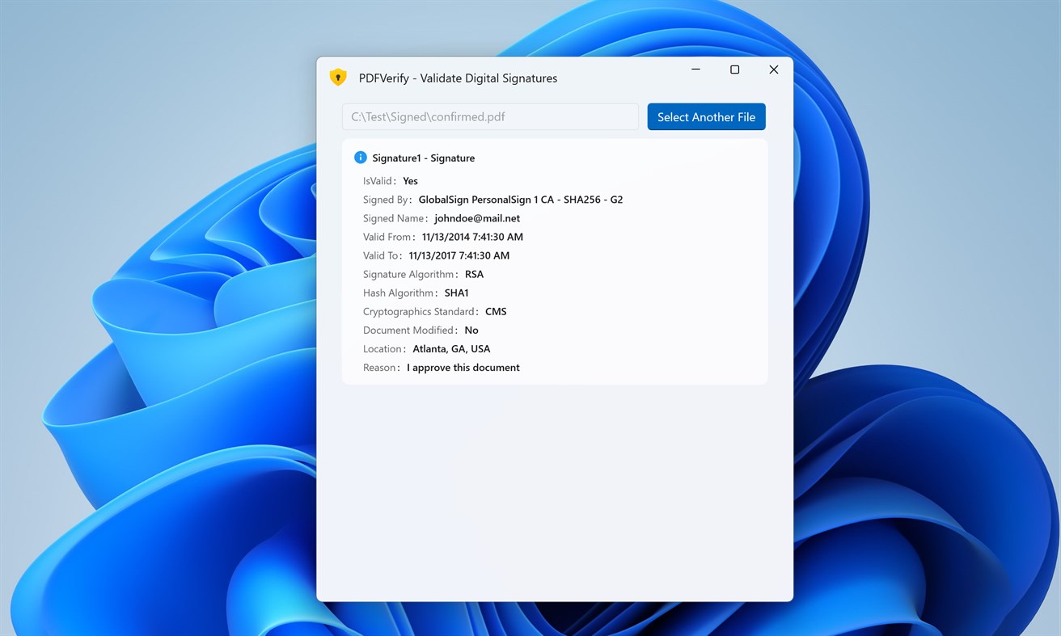Click the Reason text I approve this document
The image size is (1061, 636).
[x=463, y=367]
